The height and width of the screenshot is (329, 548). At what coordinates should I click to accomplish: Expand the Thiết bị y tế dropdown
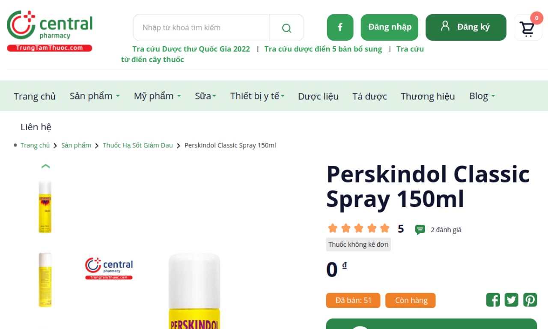(257, 96)
